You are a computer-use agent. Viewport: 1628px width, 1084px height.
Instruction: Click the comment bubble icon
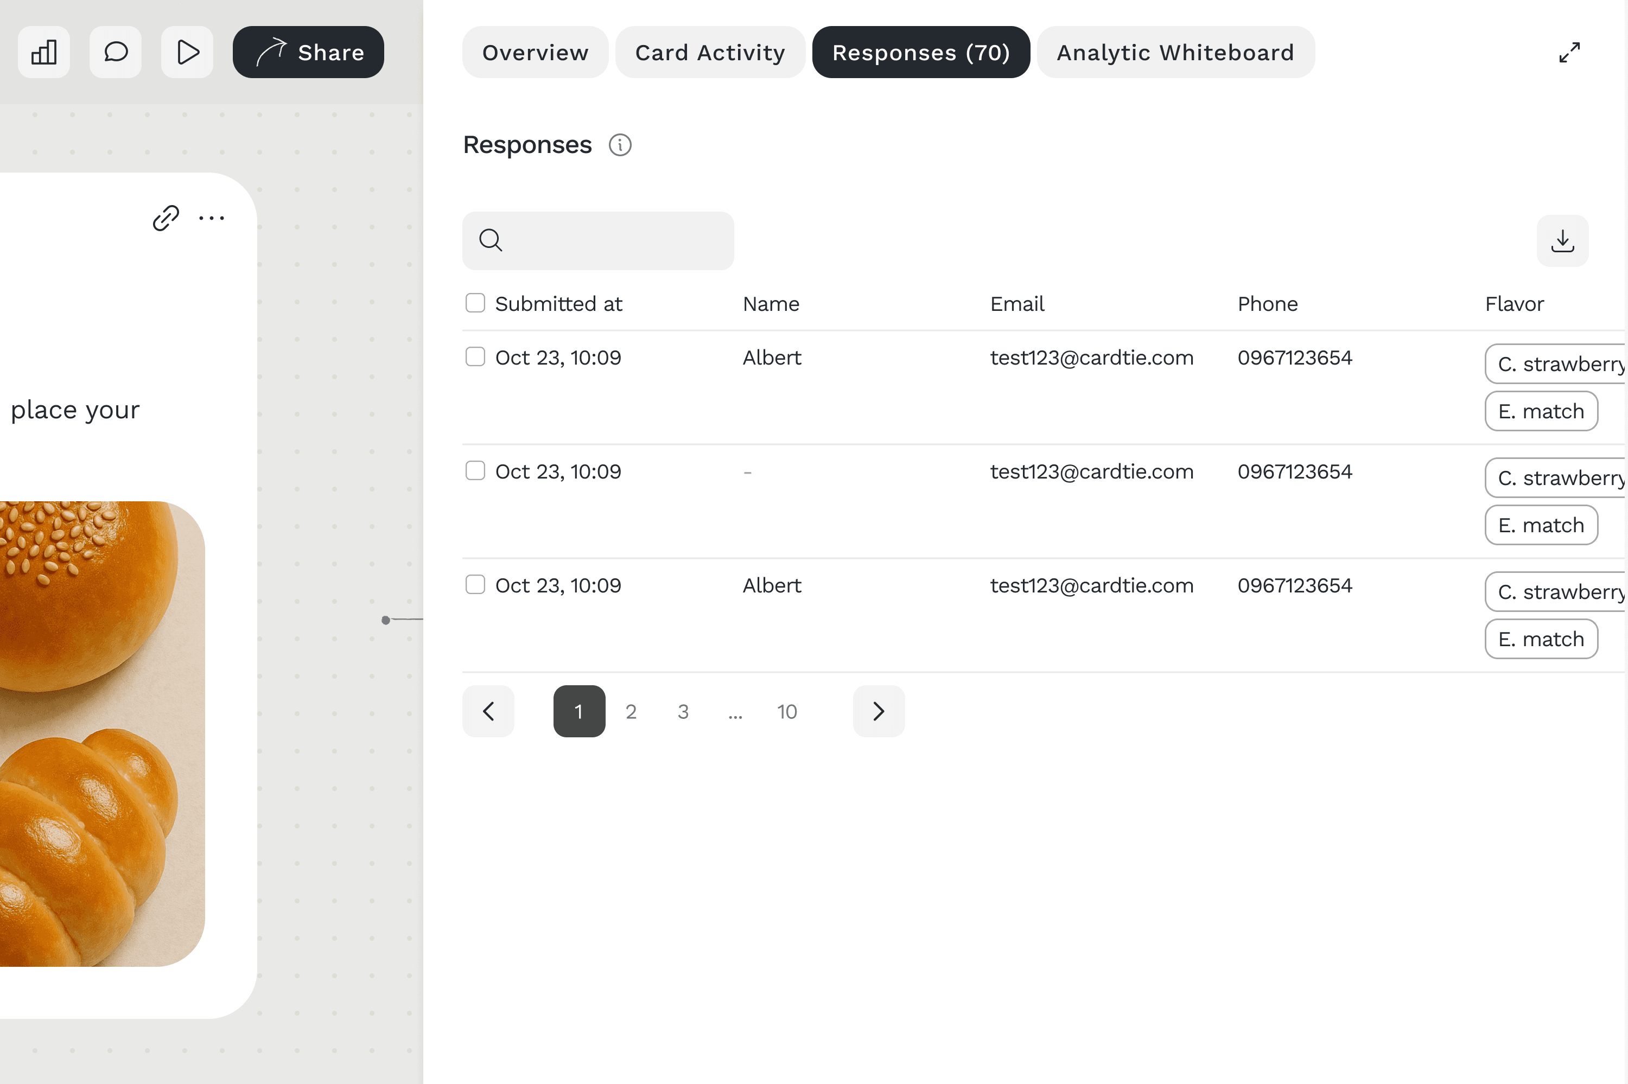[116, 52]
